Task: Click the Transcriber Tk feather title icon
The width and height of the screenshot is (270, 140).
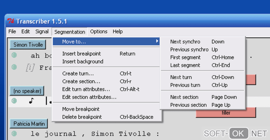Action: (x=11, y=21)
